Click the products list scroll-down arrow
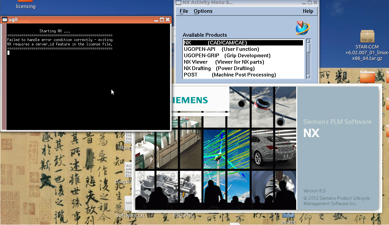 click(x=308, y=76)
